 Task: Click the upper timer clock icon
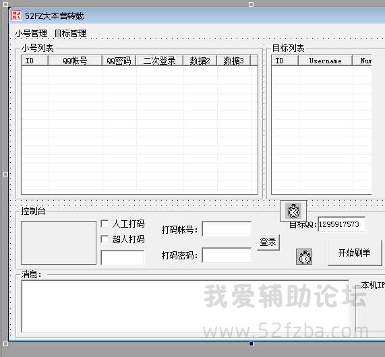(293, 211)
